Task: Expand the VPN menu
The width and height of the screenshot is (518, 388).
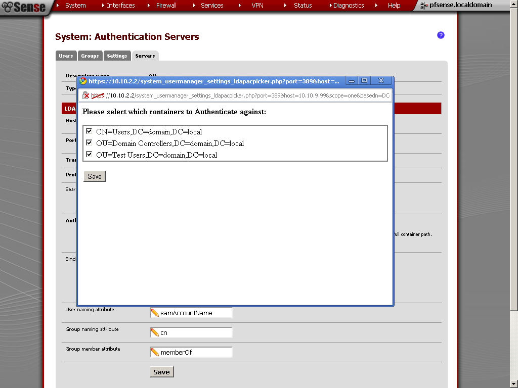Action: 257,5
